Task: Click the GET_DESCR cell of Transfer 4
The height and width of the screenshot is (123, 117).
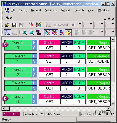Action: (99, 102)
